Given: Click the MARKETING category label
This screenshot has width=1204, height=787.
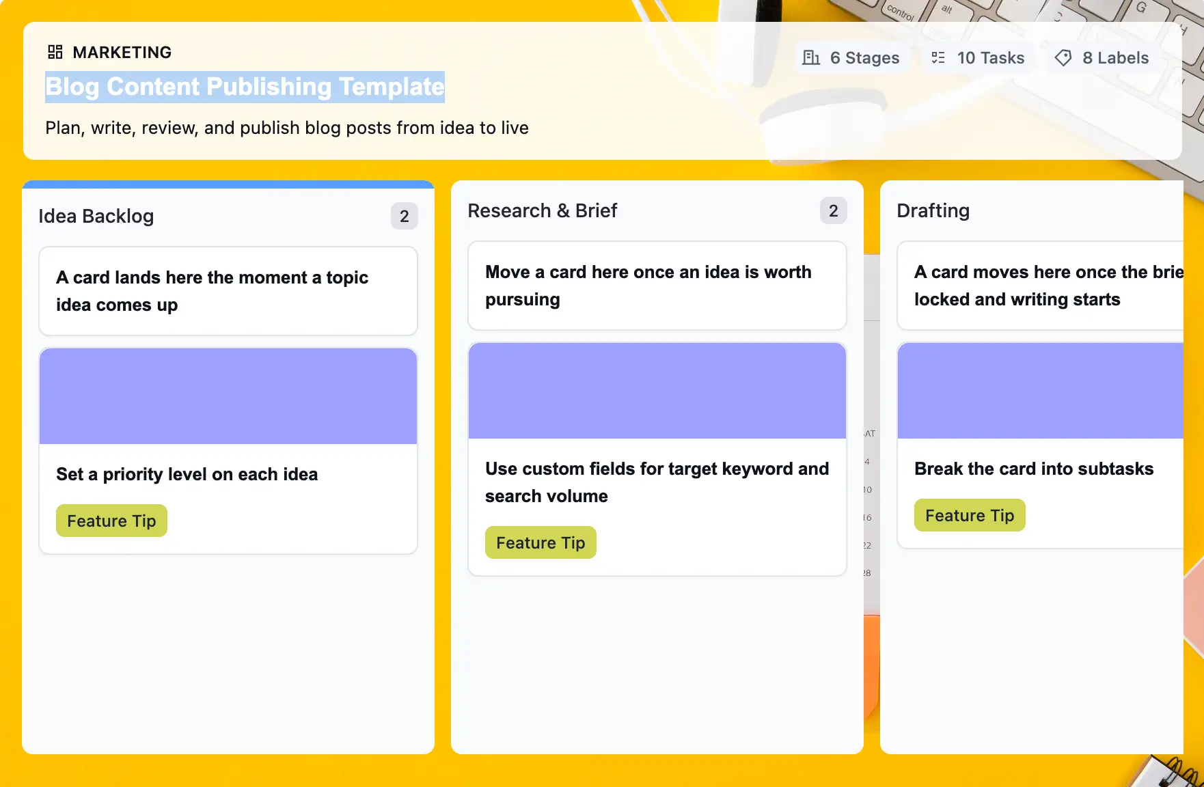Looking at the screenshot, I should (x=122, y=53).
